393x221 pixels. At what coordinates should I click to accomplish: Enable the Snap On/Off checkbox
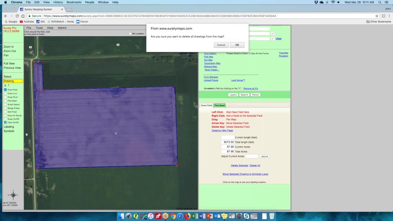point(5,119)
